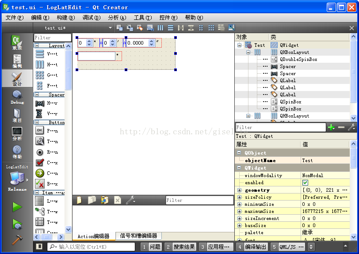
Task: Expand the minimumSize property
Action: click(x=239, y=205)
